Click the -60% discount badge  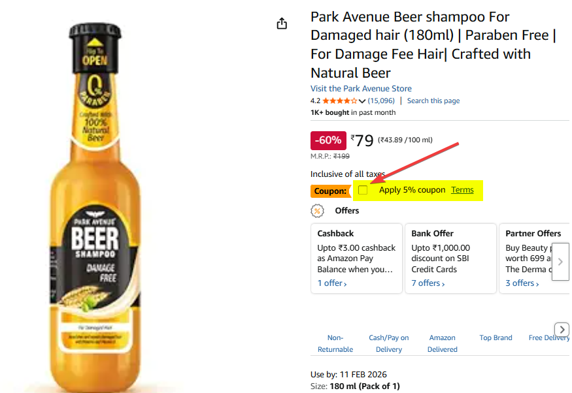(328, 140)
